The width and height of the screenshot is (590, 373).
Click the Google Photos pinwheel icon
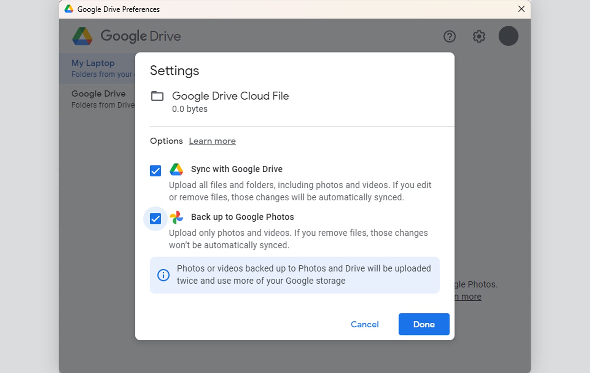pos(176,217)
